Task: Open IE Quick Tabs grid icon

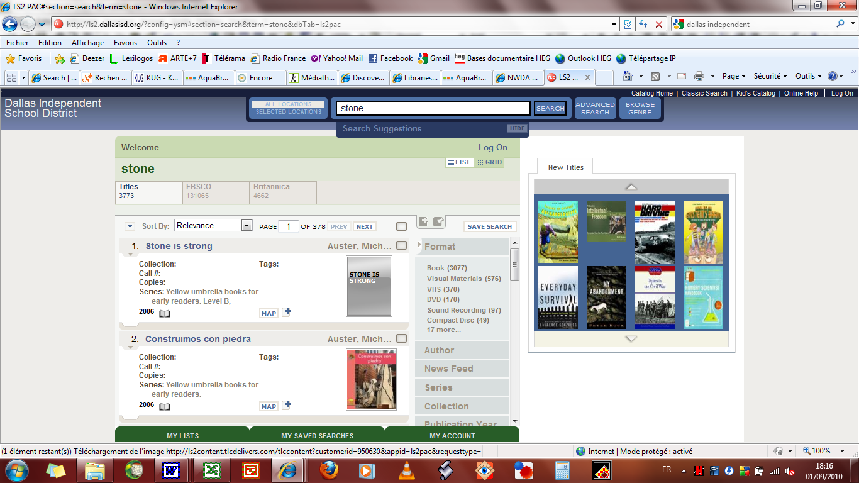Action: 11,77
